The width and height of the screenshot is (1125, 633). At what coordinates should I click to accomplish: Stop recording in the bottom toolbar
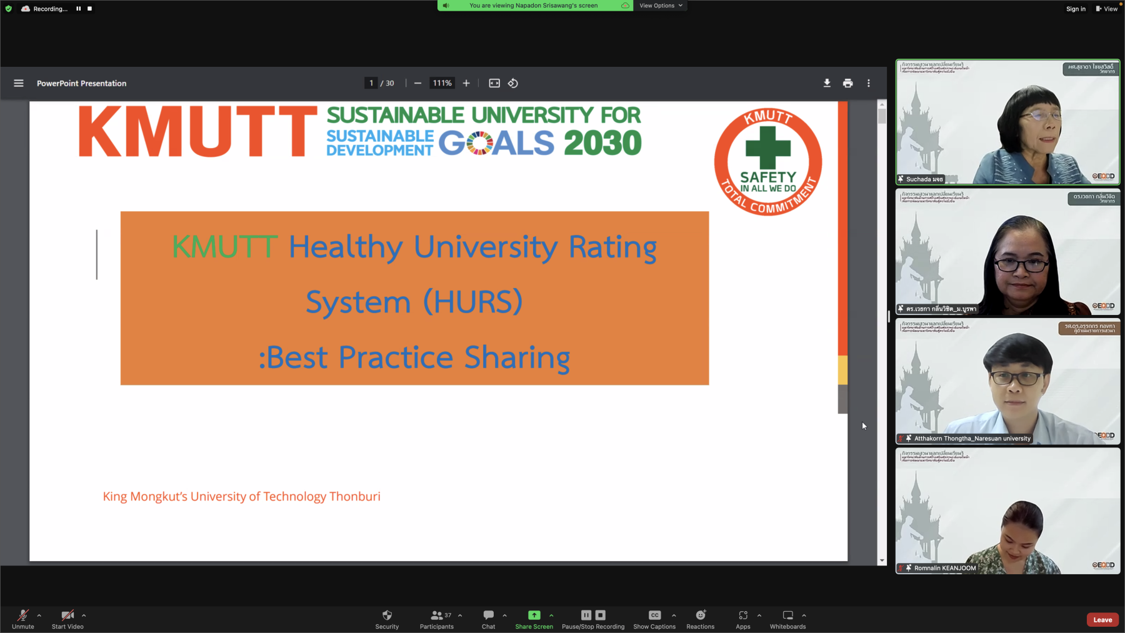tap(601, 615)
